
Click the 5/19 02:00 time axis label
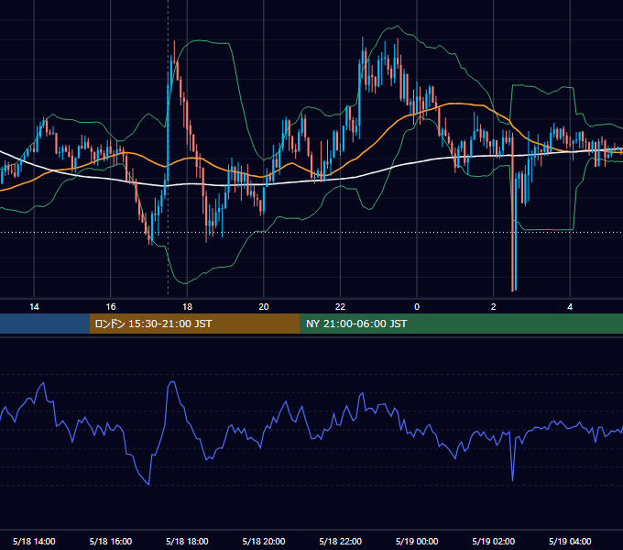(x=494, y=541)
